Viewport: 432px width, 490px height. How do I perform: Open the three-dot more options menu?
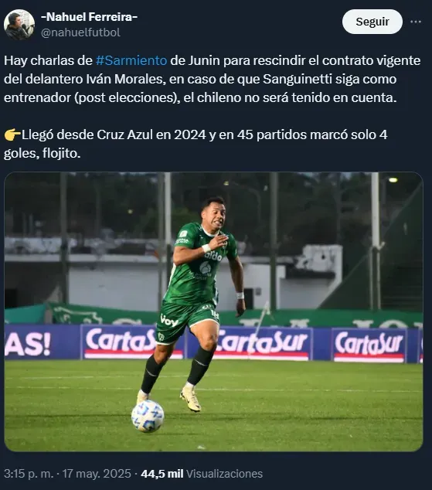coord(416,22)
